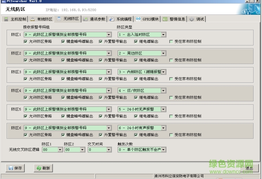Toggle 键盘蜂鸣器输出 for 防区4
This screenshot has width=262, height=179.
(x=63, y=97)
